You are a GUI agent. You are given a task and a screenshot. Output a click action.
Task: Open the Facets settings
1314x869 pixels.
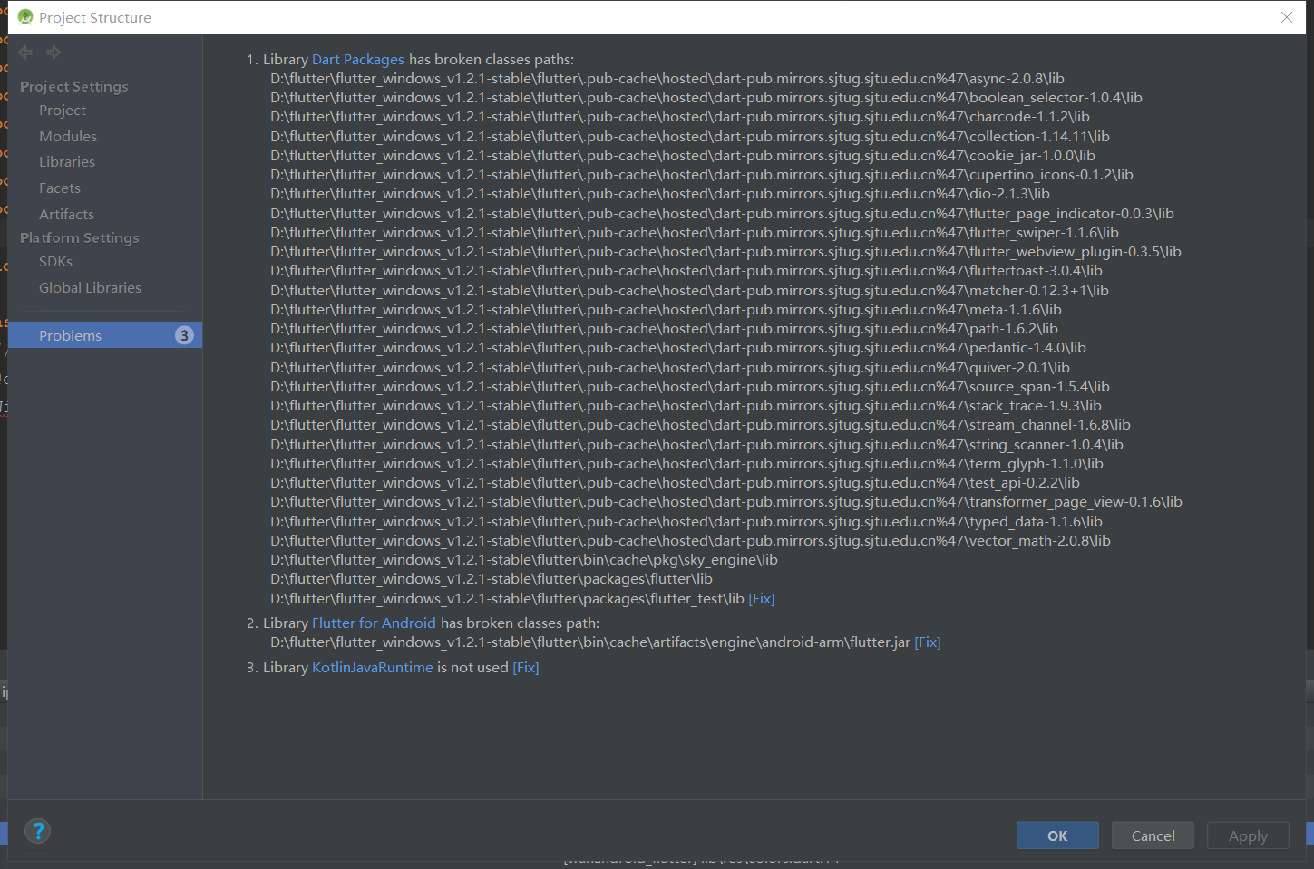point(59,188)
